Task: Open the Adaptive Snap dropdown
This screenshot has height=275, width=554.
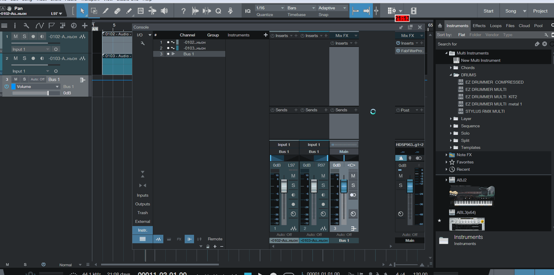Action: 332,8
